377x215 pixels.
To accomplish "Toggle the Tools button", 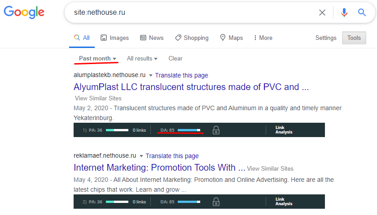I will (354, 38).
